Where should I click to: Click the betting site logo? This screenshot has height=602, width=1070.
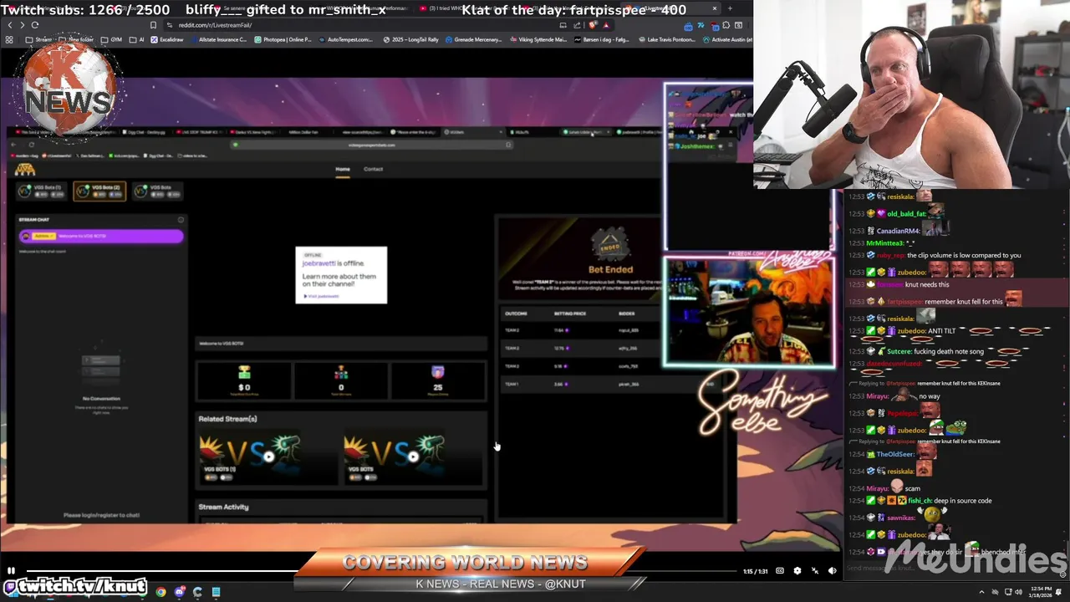click(x=25, y=170)
